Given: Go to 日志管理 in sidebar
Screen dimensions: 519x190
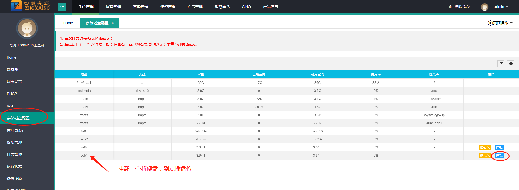Looking at the screenshot, I should pyautogui.click(x=14, y=154).
